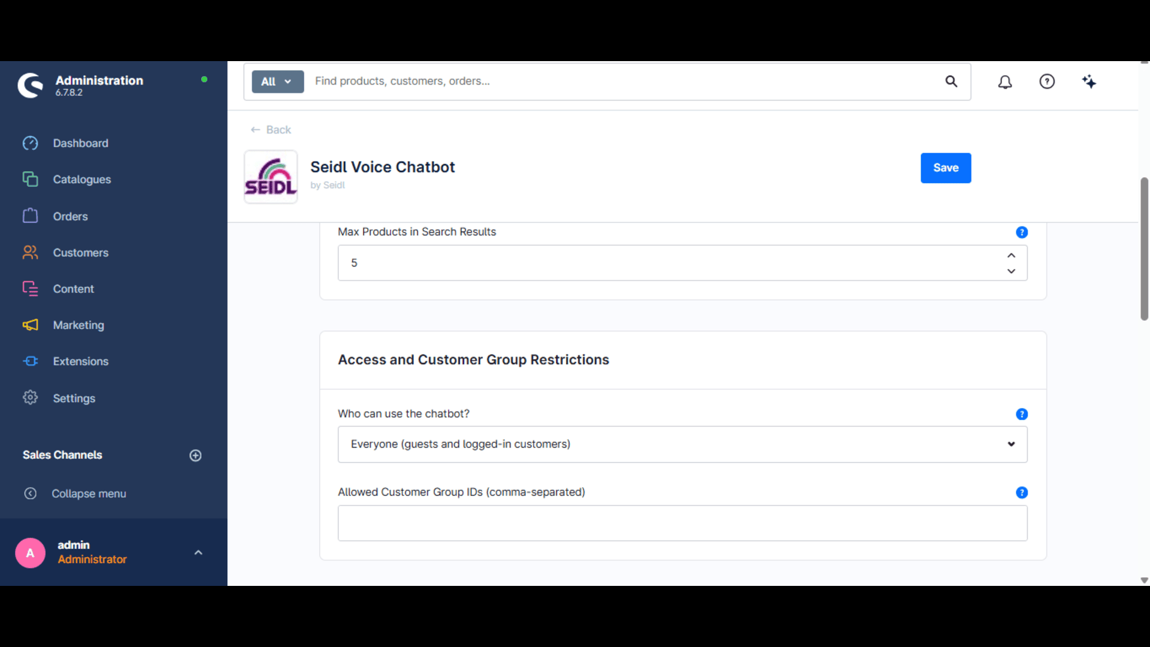Viewport: 1150px width, 647px height.
Task: Click the Marketing megaphone icon
Action: [30, 325]
